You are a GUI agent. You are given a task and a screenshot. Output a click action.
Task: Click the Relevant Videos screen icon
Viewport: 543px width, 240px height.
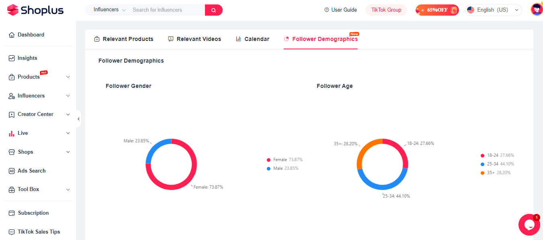pyautogui.click(x=171, y=39)
